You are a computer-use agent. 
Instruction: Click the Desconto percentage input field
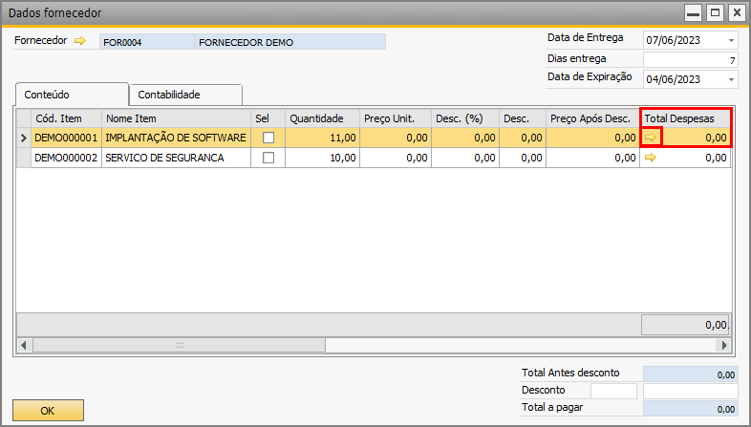coord(613,391)
